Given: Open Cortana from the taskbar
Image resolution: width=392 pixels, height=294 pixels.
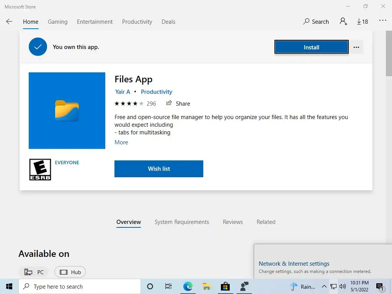Looking at the screenshot, I should (150, 286).
